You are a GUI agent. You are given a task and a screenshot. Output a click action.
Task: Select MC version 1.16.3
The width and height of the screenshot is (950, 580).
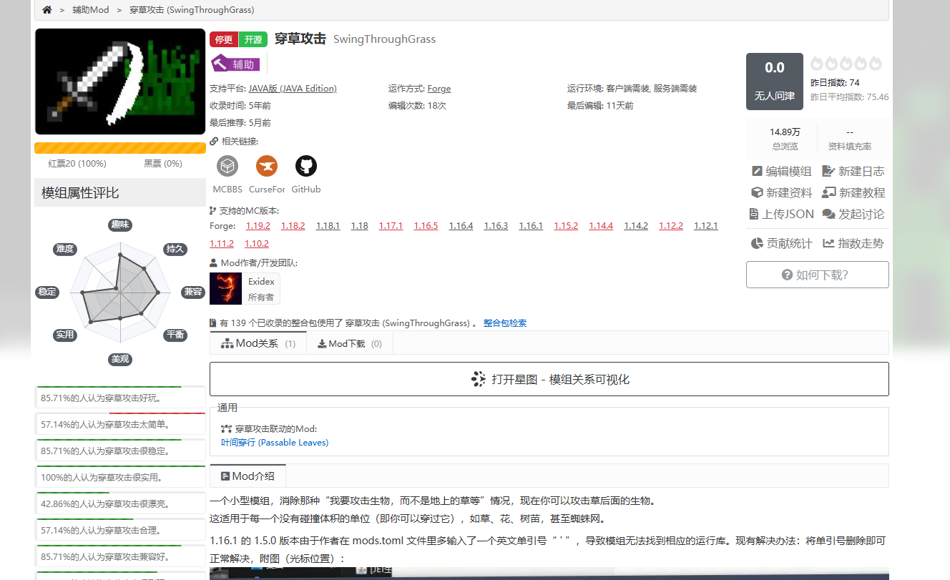[x=496, y=226]
